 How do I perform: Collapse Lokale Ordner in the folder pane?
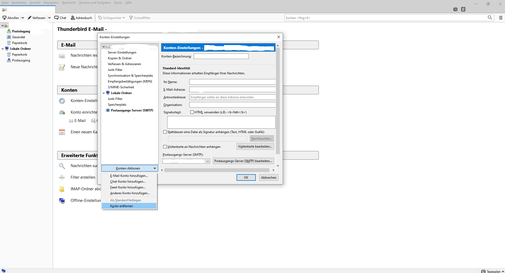click(x=3, y=48)
